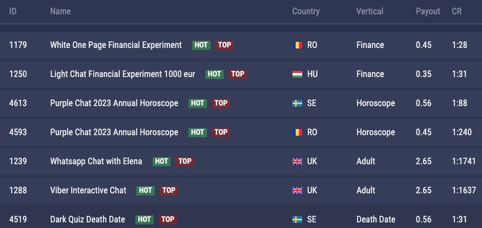Open Dark Quiz Death Date offer
482x228 pixels.
click(x=88, y=219)
